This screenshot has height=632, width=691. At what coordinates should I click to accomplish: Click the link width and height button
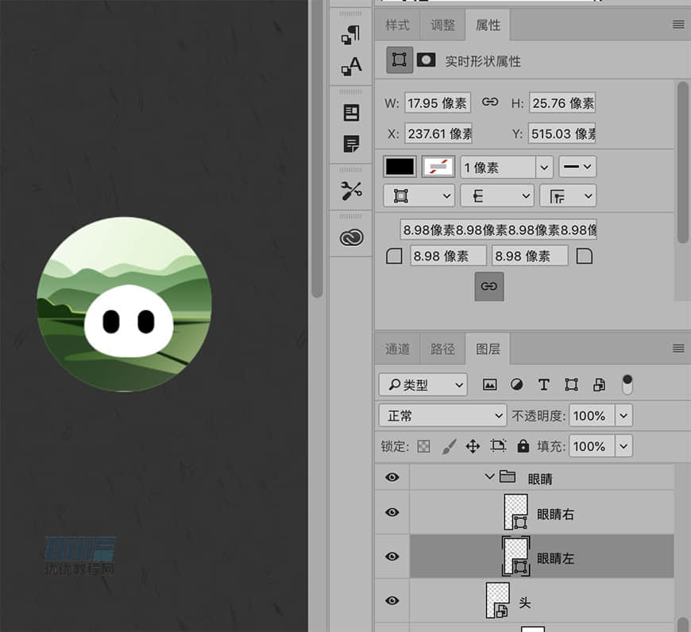[x=490, y=102]
